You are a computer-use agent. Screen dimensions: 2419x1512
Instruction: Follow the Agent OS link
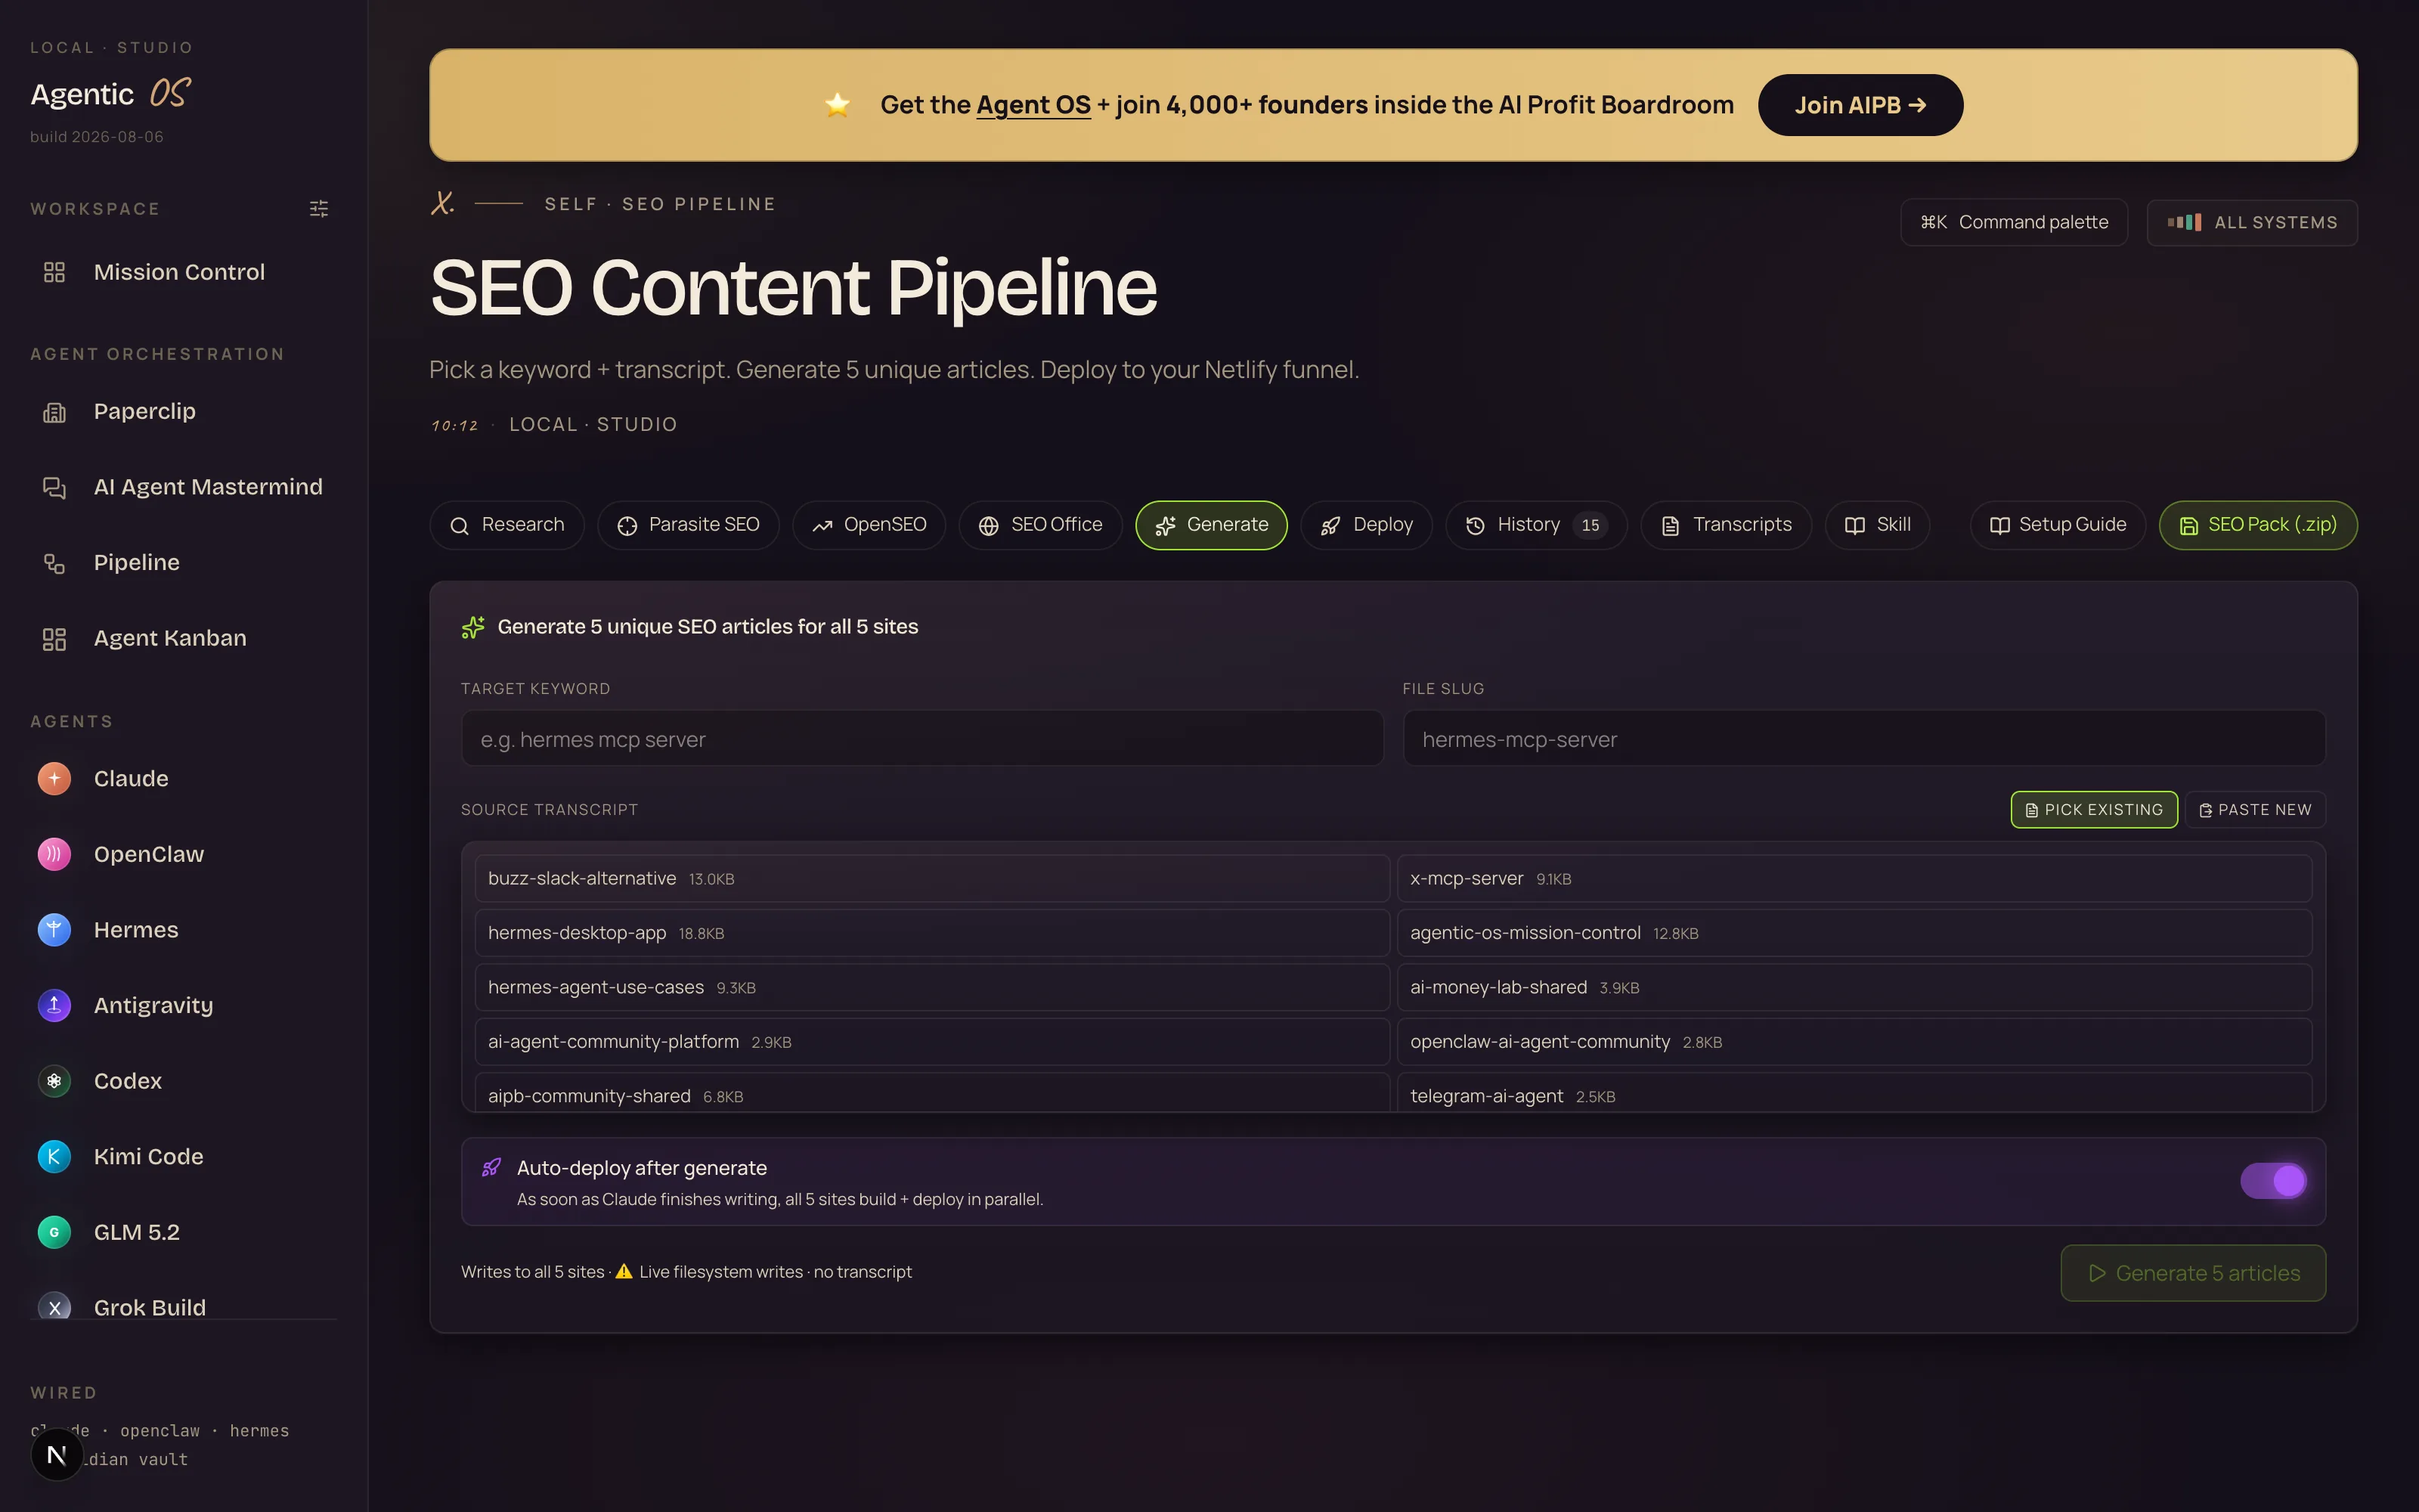(x=1033, y=105)
